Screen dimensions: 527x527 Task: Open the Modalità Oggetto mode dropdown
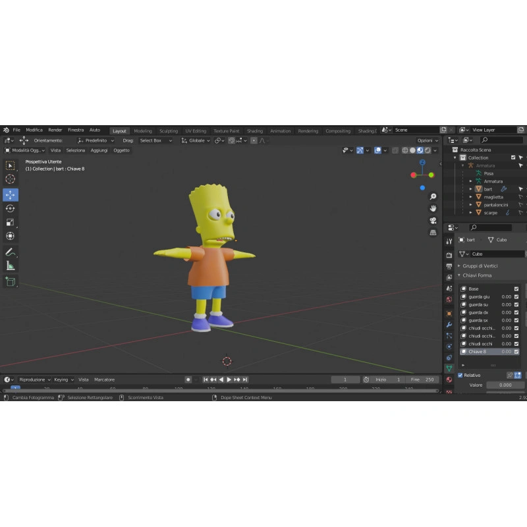click(x=24, y=150)
